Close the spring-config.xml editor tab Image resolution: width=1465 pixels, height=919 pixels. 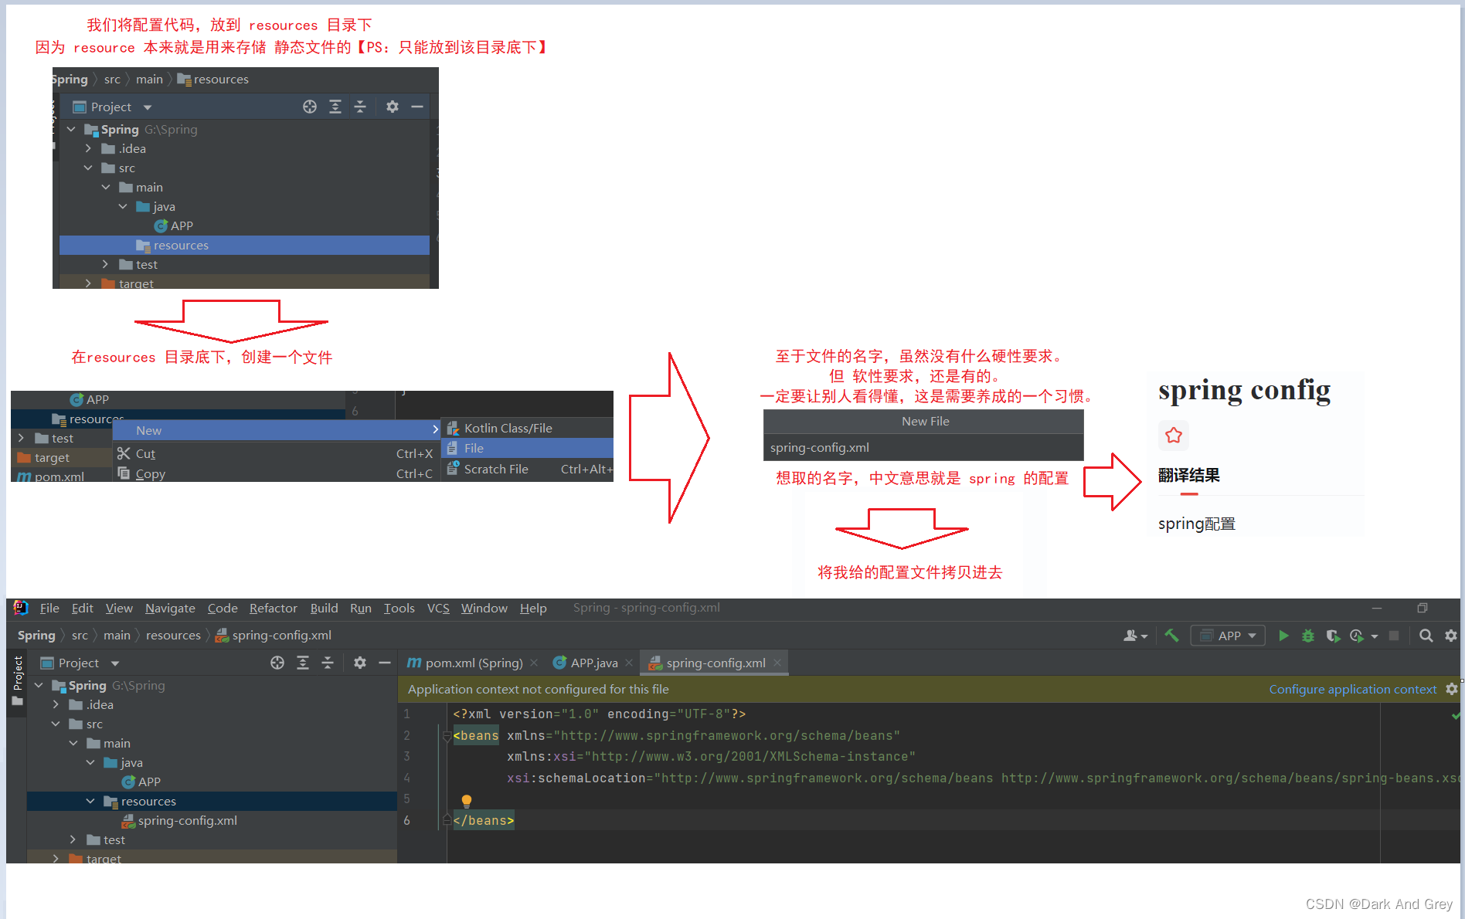777,663
